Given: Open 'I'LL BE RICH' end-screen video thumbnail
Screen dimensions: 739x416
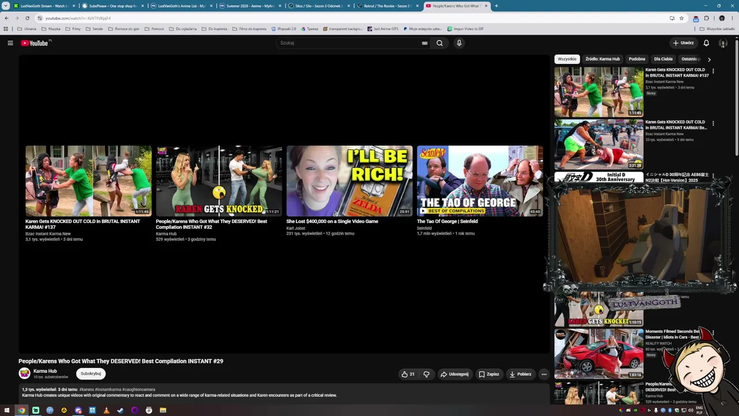Looking at the screenshot, I should coord(349,181).
